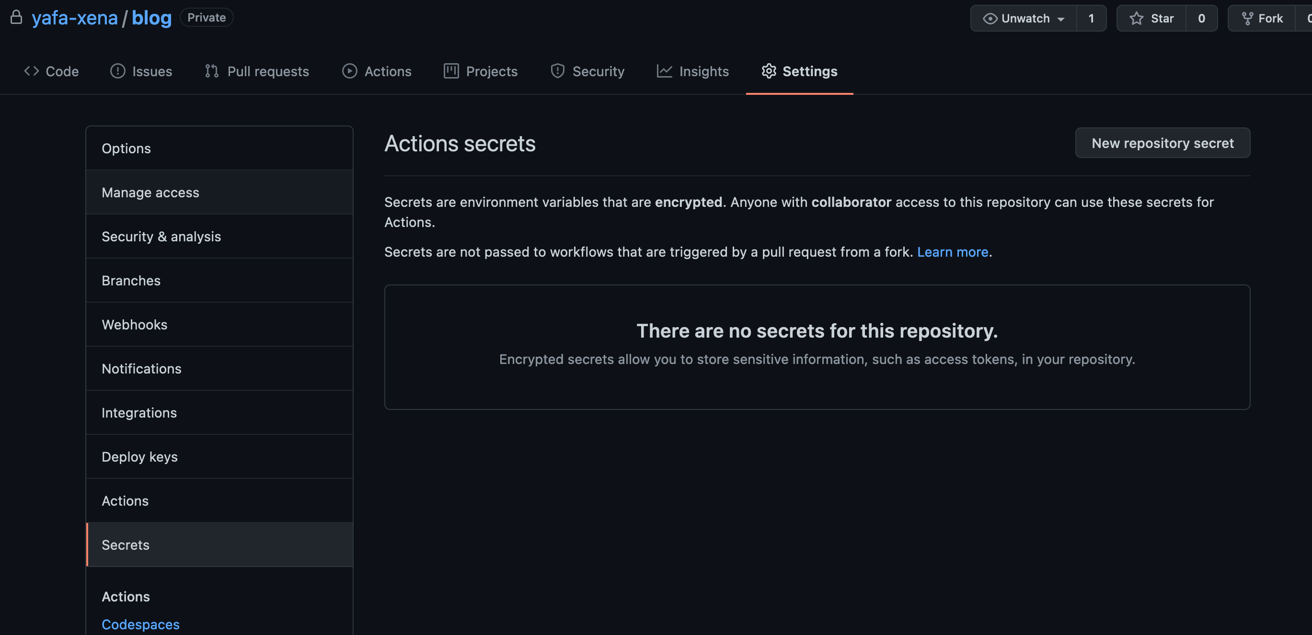The width and height of the screenshot is (1312, 635).
Task: Open the Codespaces link in sidebar
Action: pos(140,624)
